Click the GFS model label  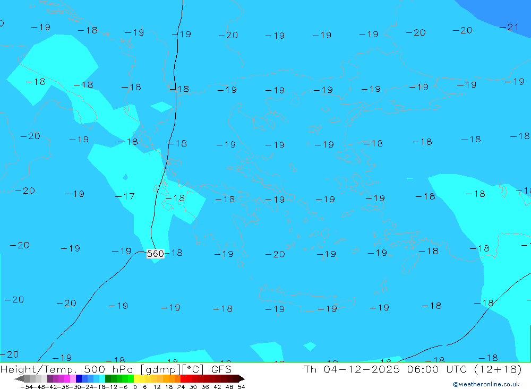point(221,369)
